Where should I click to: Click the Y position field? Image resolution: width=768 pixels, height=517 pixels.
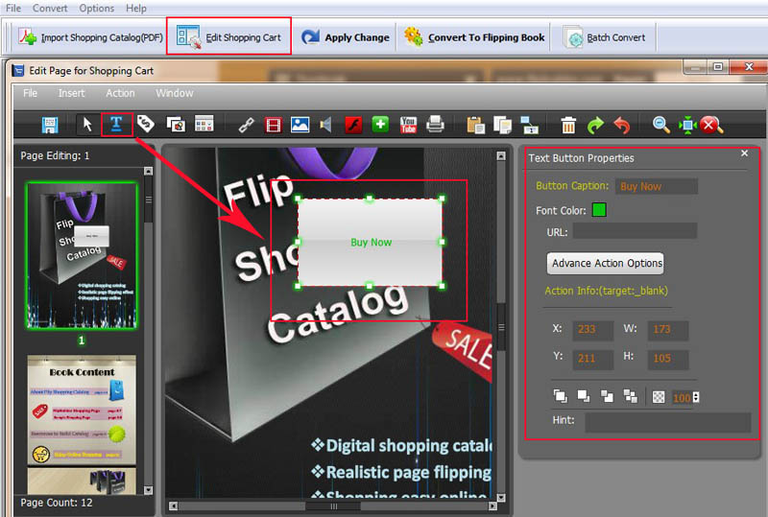click(592, 359)
